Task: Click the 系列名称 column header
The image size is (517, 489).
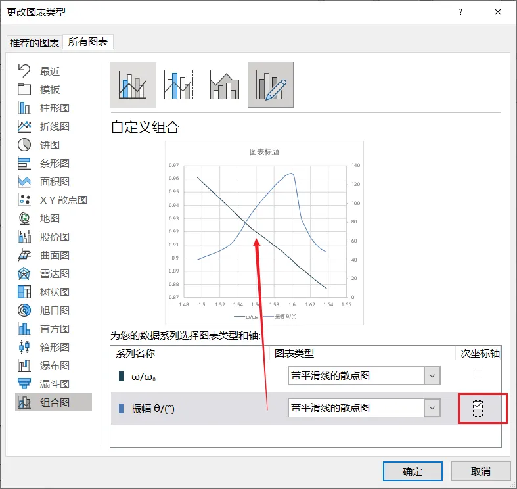Action: [135, 354]
